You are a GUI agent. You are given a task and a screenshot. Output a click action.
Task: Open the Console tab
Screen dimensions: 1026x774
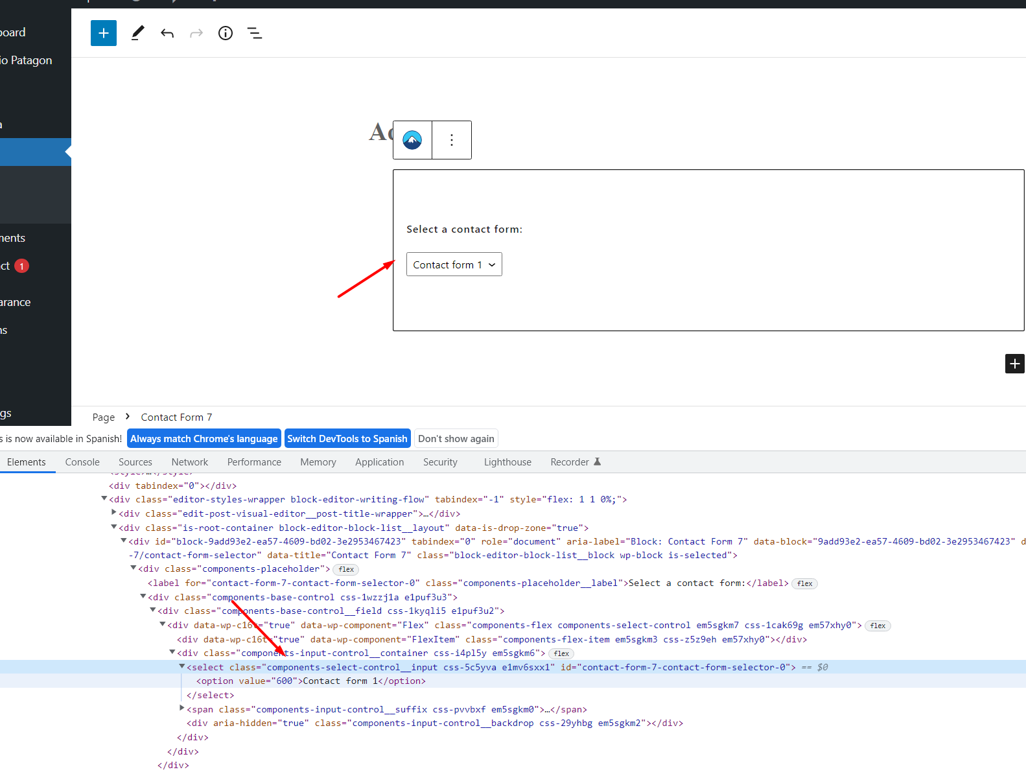coord(82,462)
